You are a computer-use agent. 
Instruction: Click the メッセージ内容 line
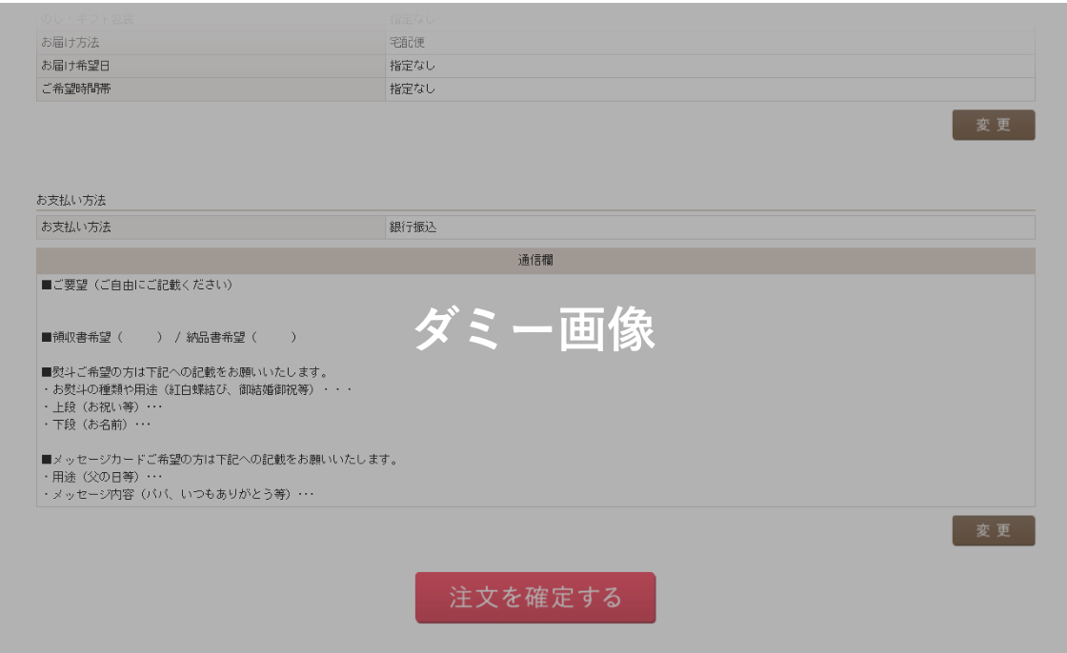(178, 494)
